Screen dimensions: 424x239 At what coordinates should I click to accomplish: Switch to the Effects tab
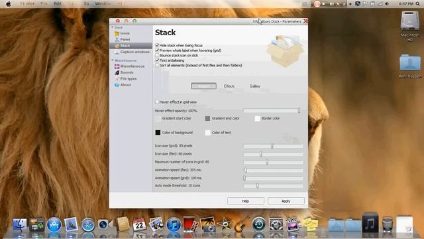[x=229, y=86]
